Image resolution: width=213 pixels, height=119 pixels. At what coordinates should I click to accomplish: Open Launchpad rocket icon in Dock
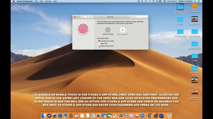[55, 116]
